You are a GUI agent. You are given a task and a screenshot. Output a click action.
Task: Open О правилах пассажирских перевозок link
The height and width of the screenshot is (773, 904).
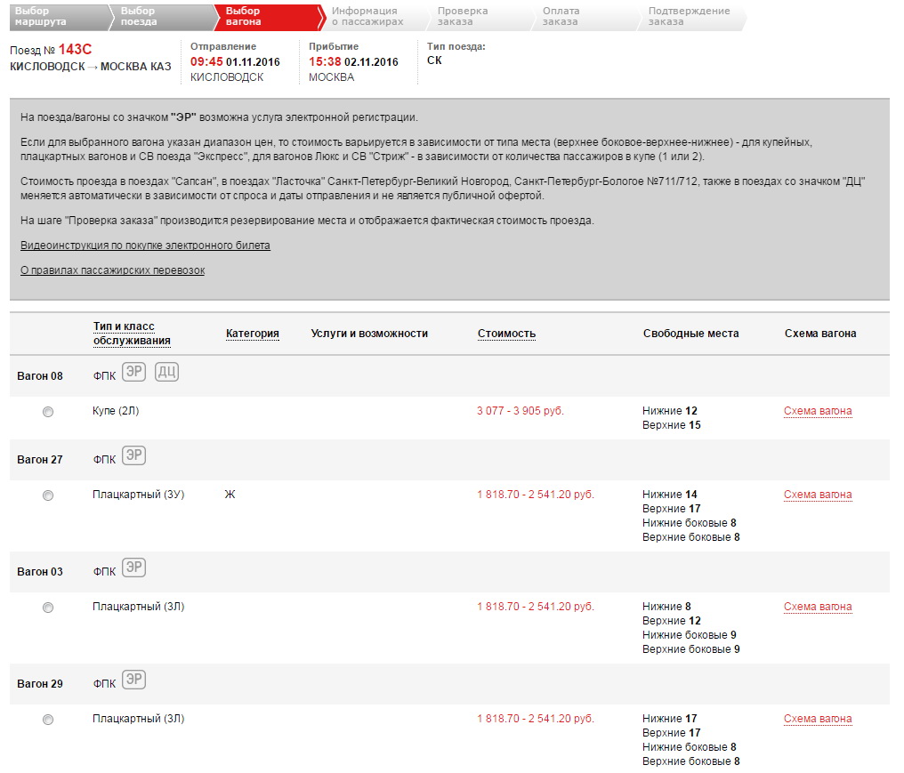(x=112, y=270)
